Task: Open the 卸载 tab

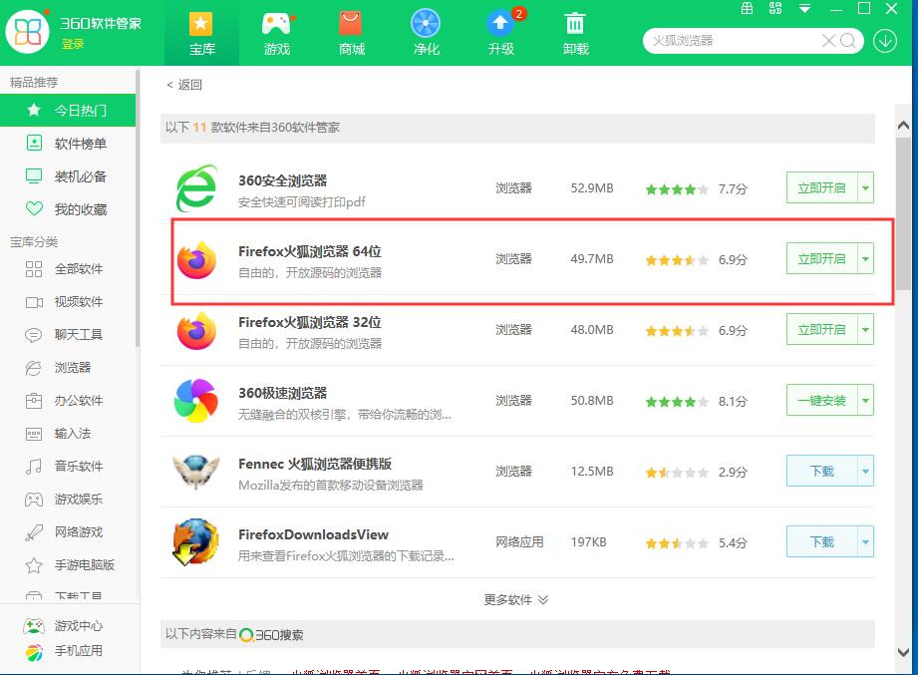Action: [x=575, y=33]
